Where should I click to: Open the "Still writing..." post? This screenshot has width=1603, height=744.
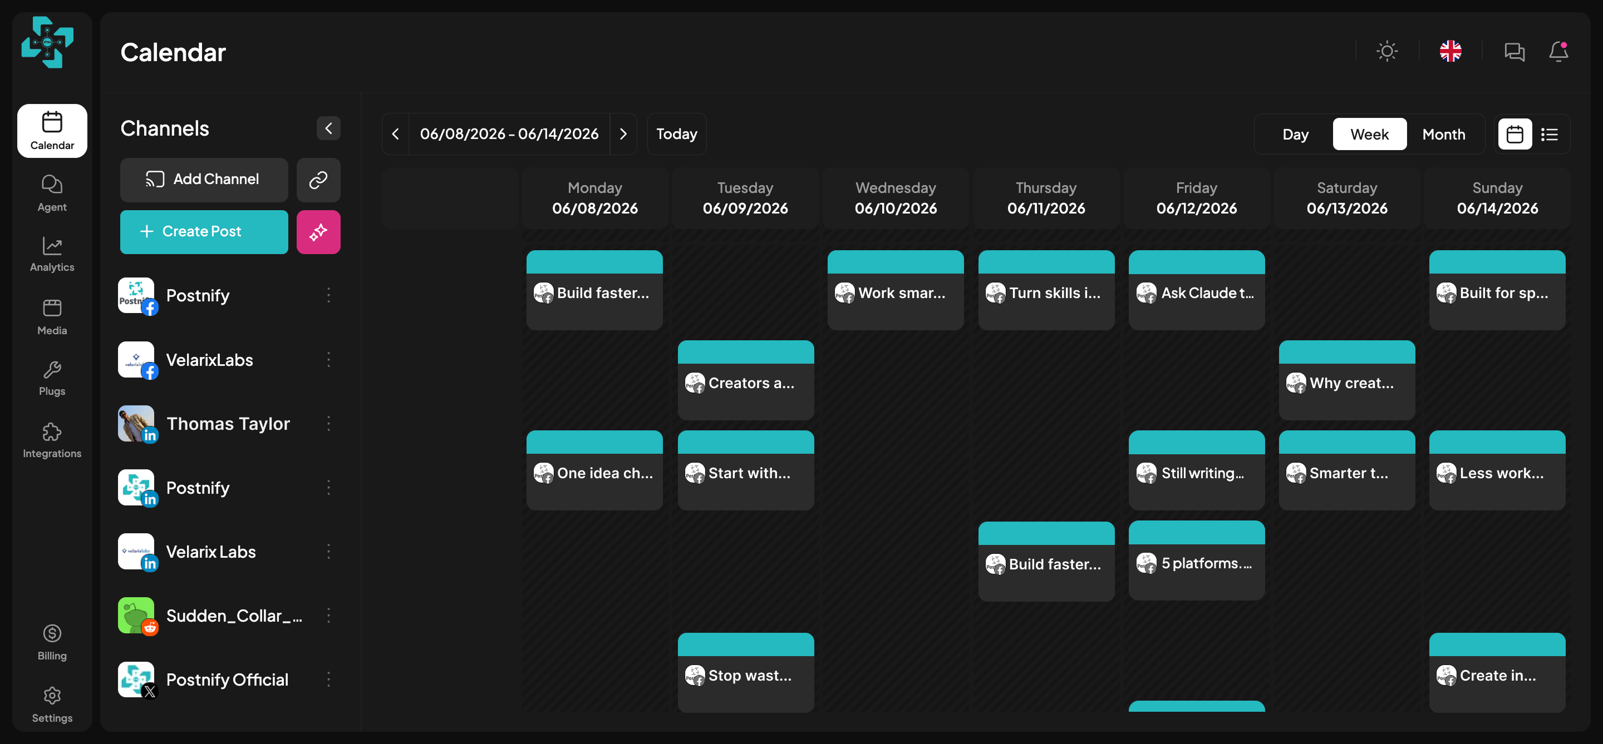coord(1197,470)
